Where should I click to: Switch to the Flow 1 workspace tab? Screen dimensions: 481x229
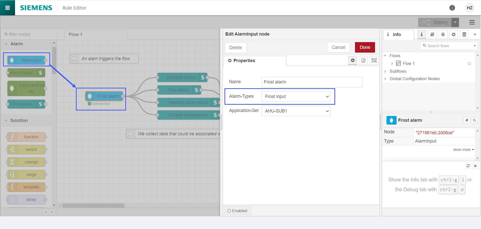96,35
